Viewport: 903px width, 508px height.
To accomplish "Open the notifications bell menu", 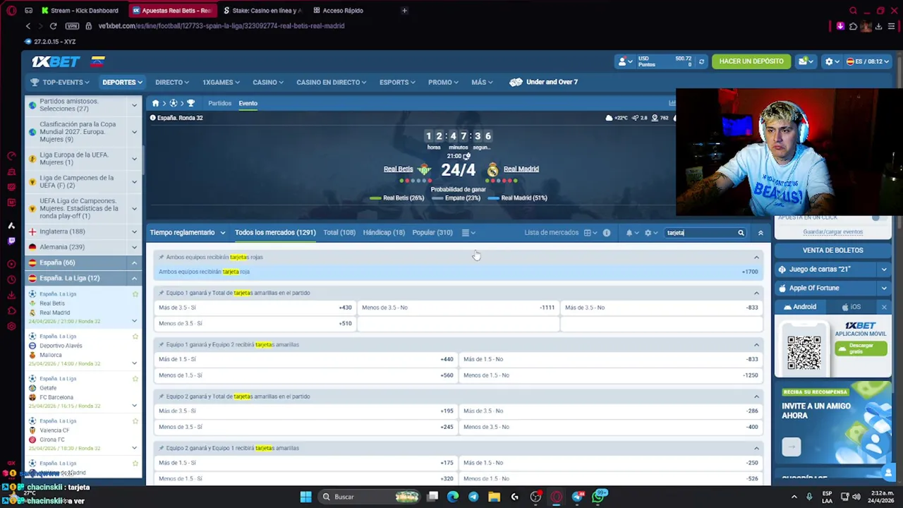I will pos(631,233).
